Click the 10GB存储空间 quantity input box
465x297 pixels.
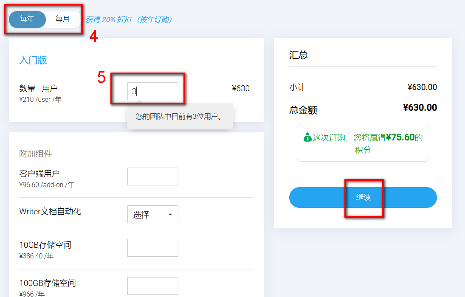(152, 248)
